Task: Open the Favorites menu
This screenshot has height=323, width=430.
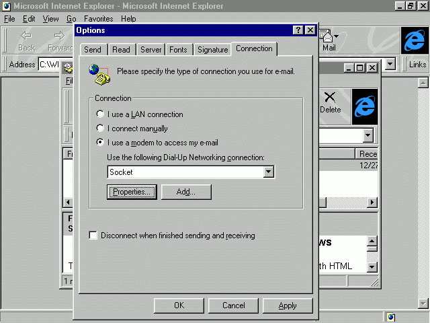Action: [99, 19]
